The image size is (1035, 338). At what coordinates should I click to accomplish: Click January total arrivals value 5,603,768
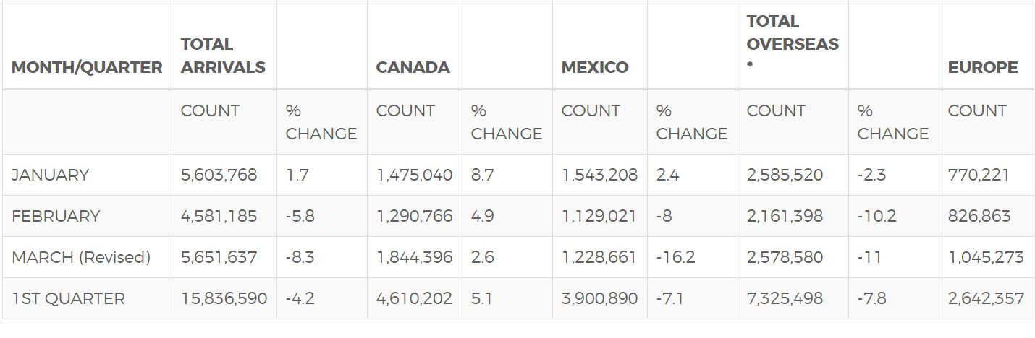click(x=219, y=175)
